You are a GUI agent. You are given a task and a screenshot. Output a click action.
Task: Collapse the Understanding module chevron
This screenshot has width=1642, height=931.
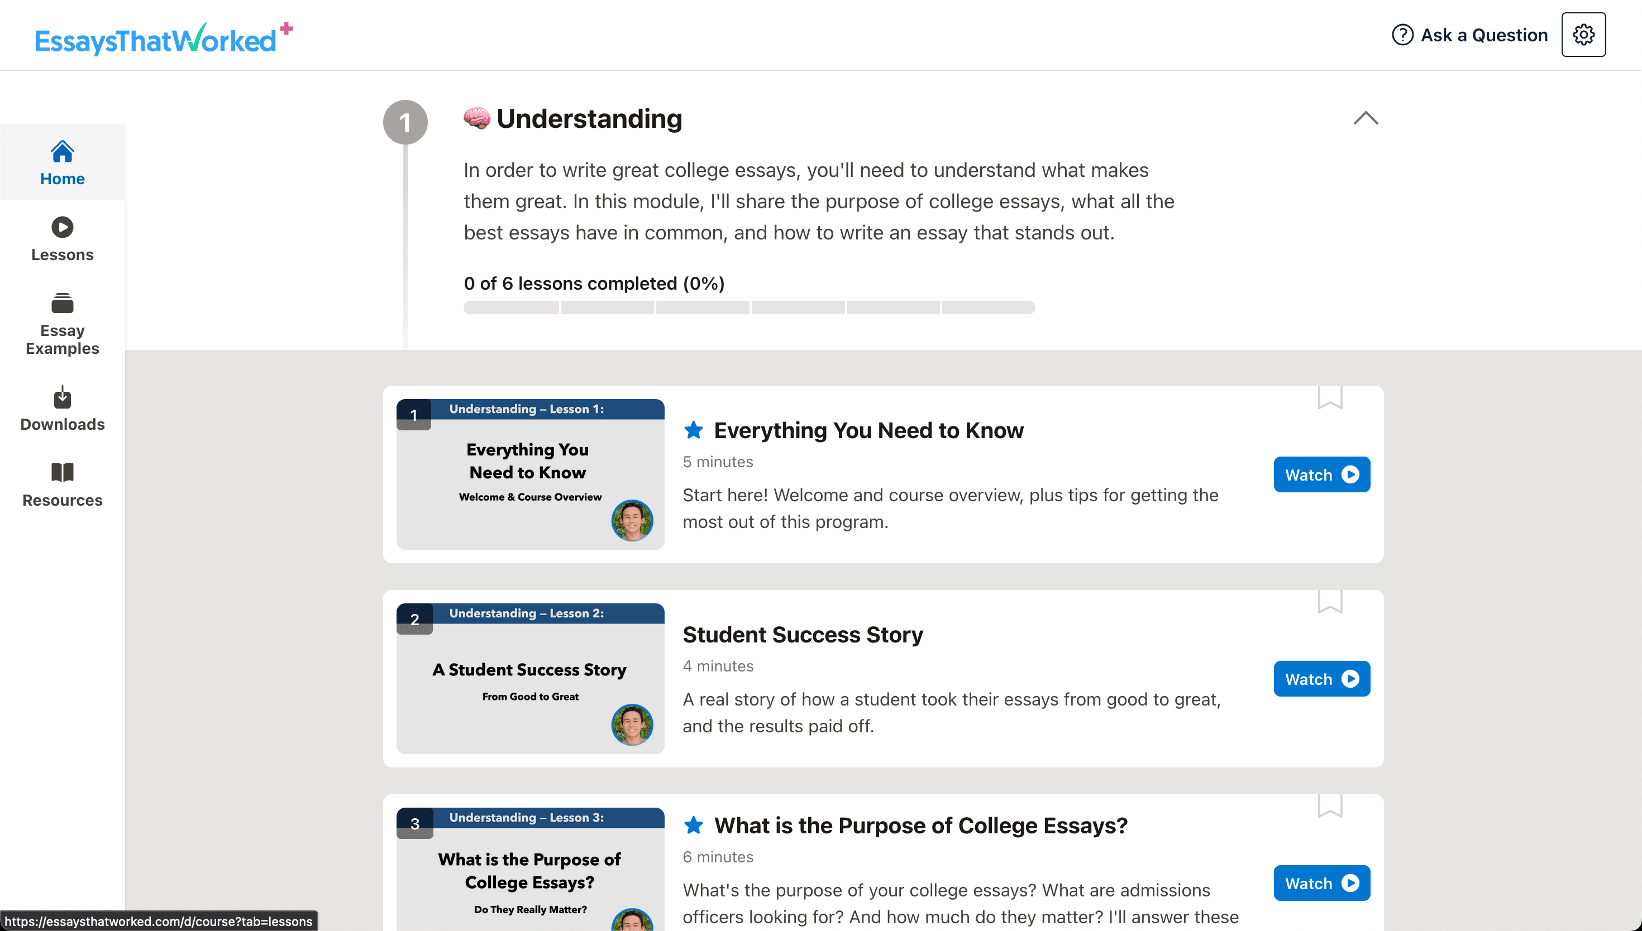coord(1366,118)
